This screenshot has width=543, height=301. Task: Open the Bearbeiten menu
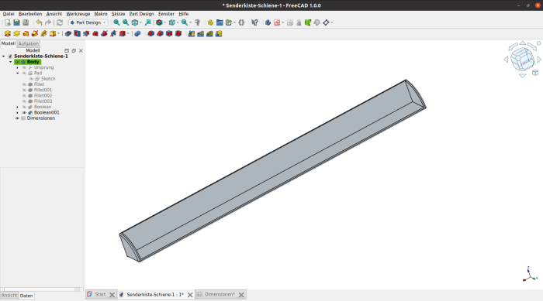pos(30,14)
